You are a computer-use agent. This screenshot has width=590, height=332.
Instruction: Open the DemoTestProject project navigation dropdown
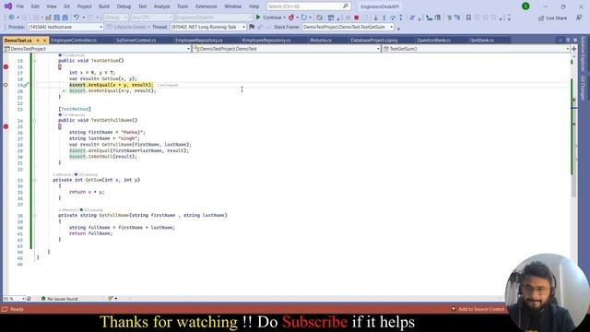pyautogui.click(x=97, y=49)
